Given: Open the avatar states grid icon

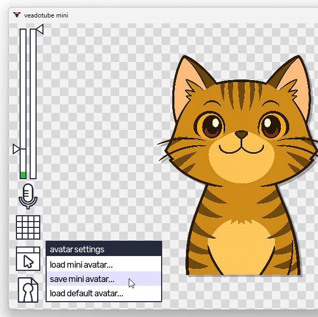Looking at the screenshot, I should coord(28,227).
